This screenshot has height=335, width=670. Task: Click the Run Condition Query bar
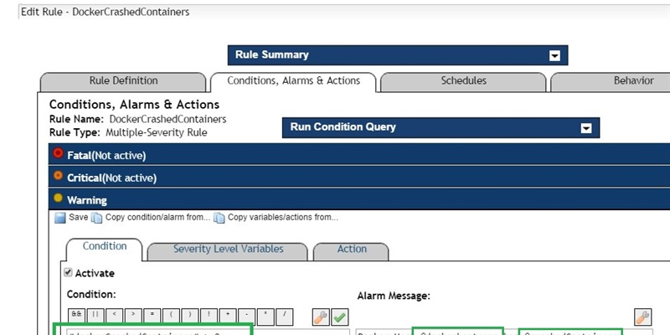click(441, 127)
